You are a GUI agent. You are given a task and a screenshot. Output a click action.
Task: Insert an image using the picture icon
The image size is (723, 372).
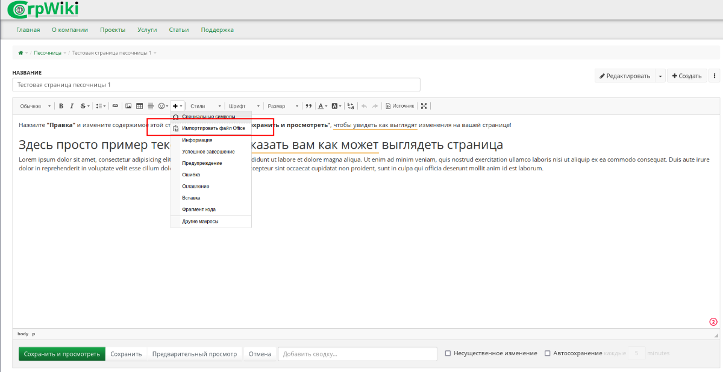tap(128, 106)
